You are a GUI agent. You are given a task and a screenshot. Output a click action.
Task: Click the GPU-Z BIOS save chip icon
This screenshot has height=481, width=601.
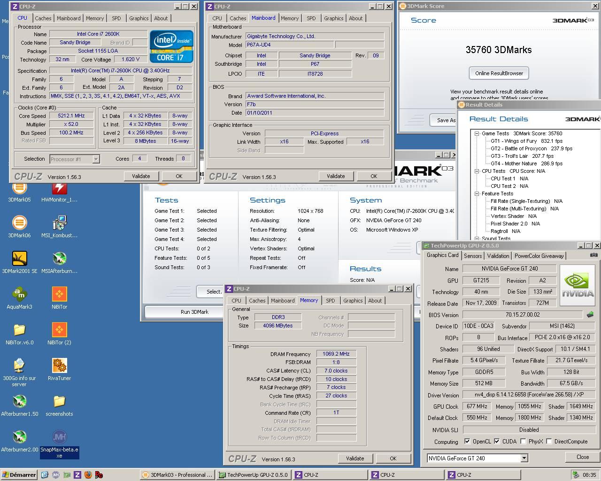pos(590,315)
